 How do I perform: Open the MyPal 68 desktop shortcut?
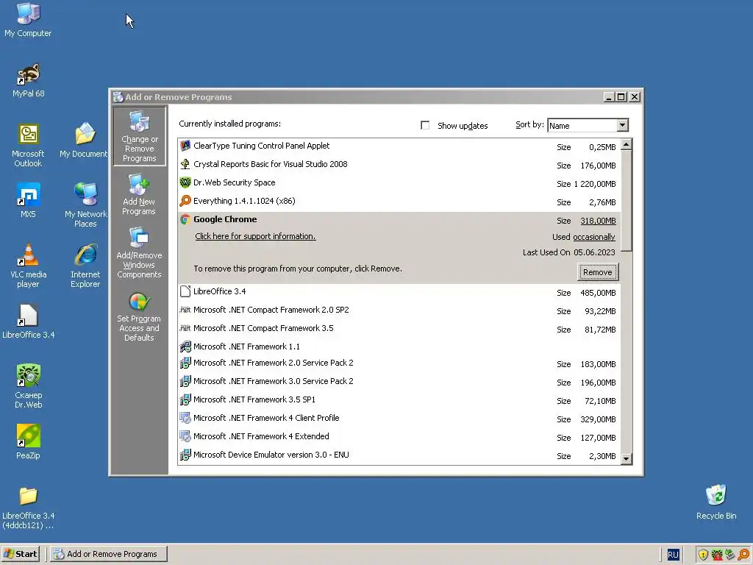pyautogui.click(x=28, y=80)
